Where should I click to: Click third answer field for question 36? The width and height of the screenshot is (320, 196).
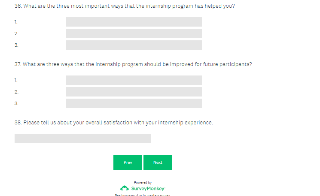click(134, 45)
